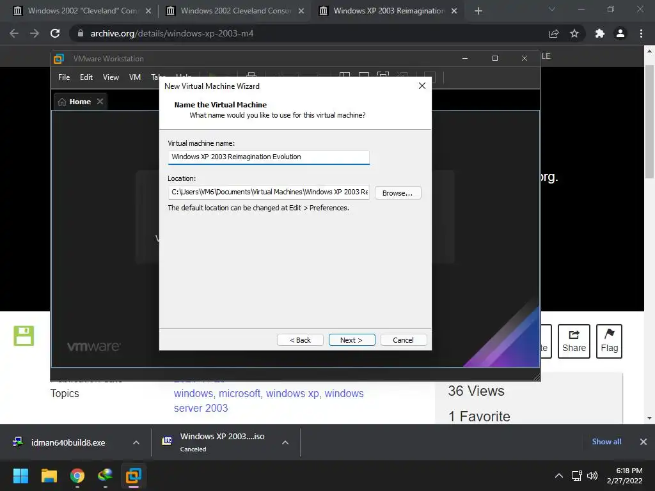Switch to Windows 2002 Cleveland Consu browser tab
This screenshot has width=655, height=491.
(235, 11)
